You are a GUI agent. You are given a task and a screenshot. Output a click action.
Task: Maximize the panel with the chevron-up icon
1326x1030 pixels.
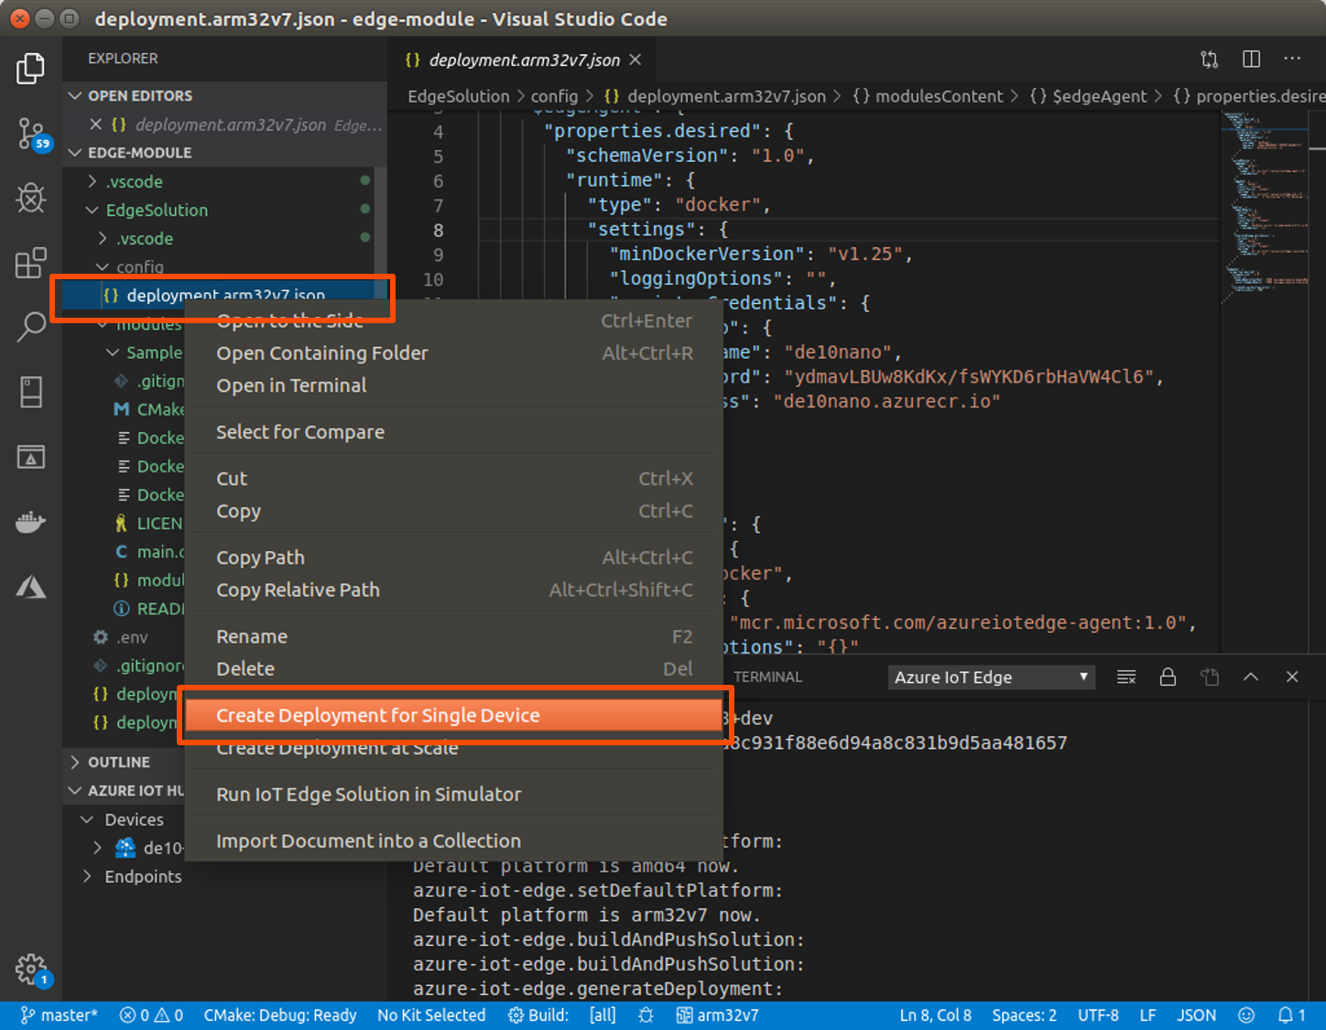click(1251, 678)
